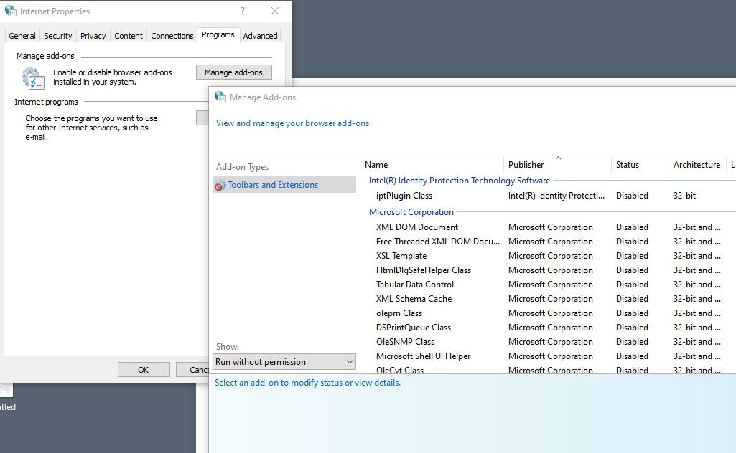Select the XML DOM Document row

[416, 227]
